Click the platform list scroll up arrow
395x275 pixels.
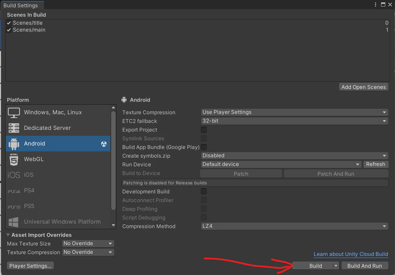(113, 108)
